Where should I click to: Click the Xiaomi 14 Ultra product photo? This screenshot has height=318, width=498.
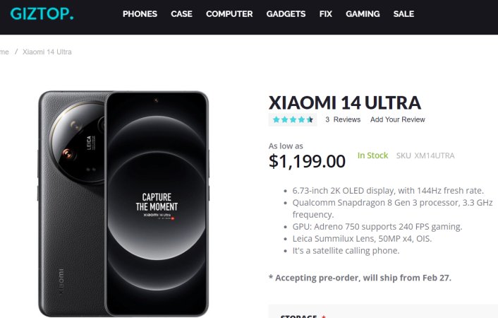pyautogui.click(x=123, y=203)
